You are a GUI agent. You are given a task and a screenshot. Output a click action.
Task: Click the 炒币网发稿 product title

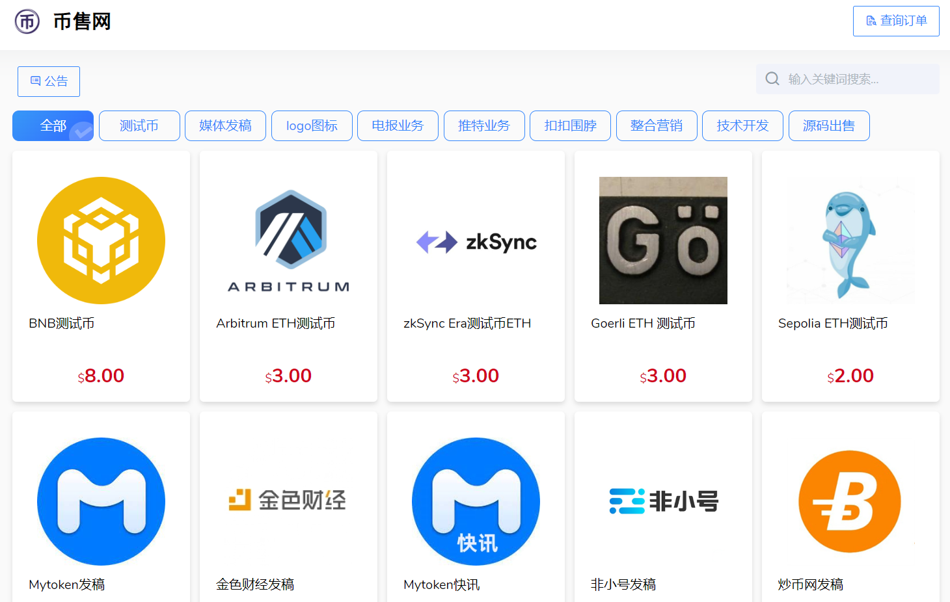click(x=811, y=584)
